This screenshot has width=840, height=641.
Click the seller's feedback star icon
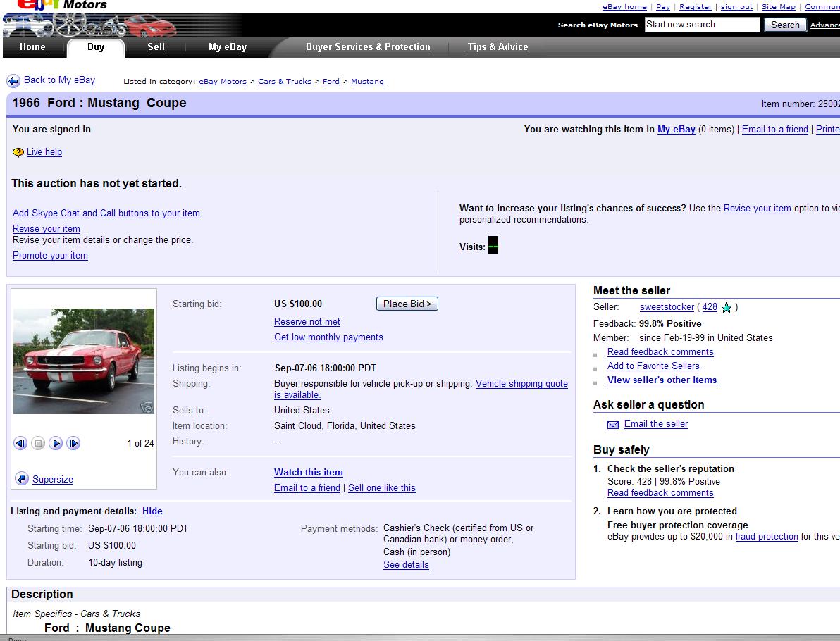coord(727,308)
